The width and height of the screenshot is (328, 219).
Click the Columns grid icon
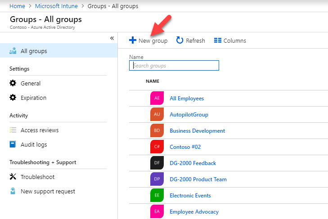tap(218, 40)
